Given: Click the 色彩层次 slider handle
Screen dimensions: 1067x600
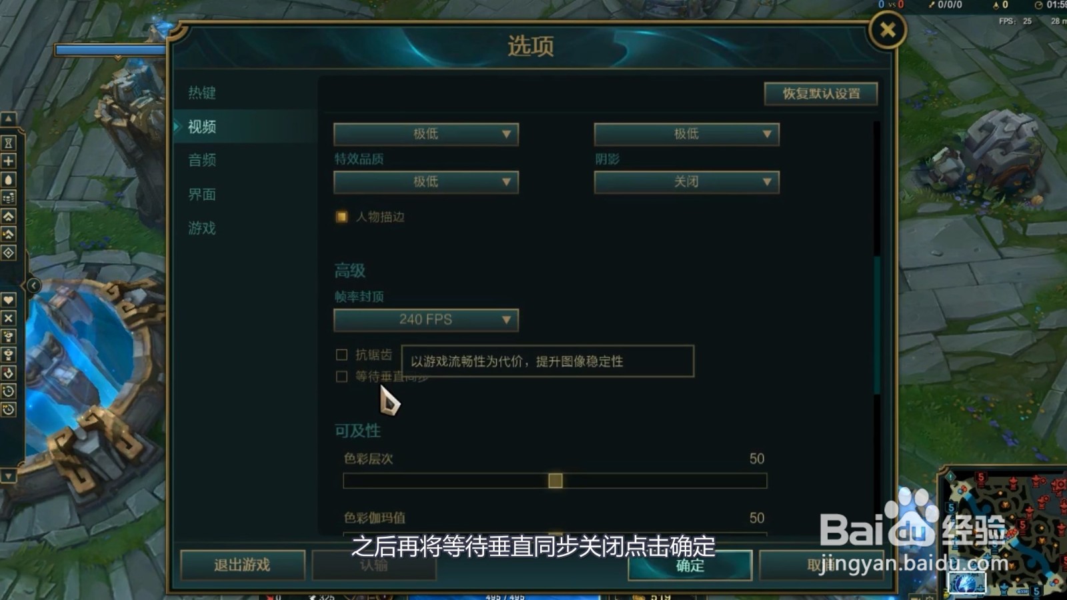Looking at the screenshot, I should coord(556,481).
